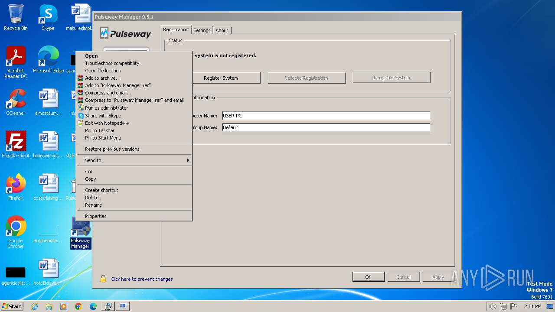Focus the Group Name field with Default
555x312 pixels.
click(x=326, y=127)
